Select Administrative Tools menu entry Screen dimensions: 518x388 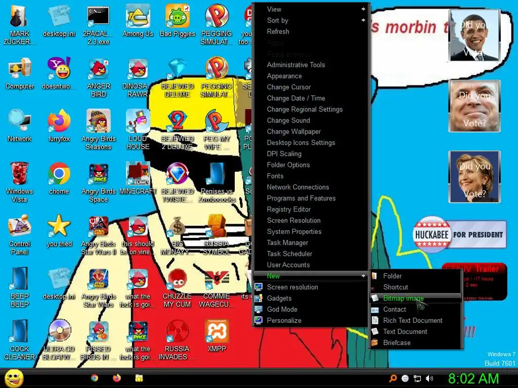[310, 65]
